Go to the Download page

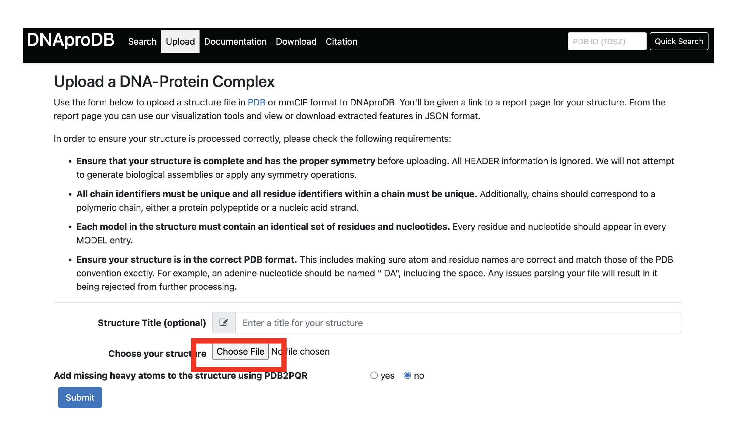coord(296,42)
